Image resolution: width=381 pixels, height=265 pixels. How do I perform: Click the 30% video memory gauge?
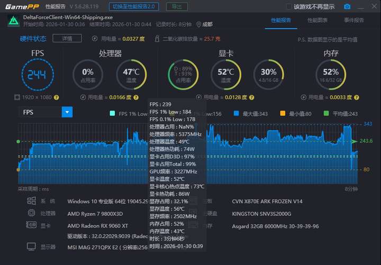(268, 75)
